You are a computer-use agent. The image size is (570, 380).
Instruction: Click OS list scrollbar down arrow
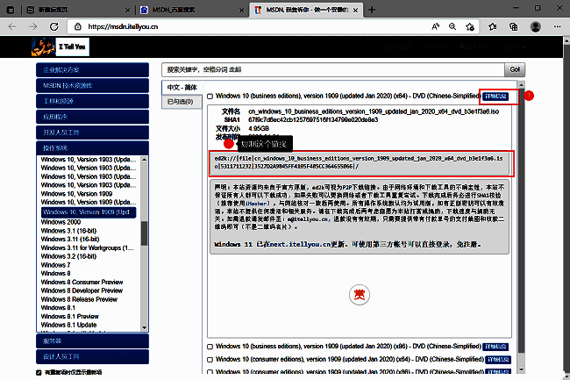click(145, 327)
